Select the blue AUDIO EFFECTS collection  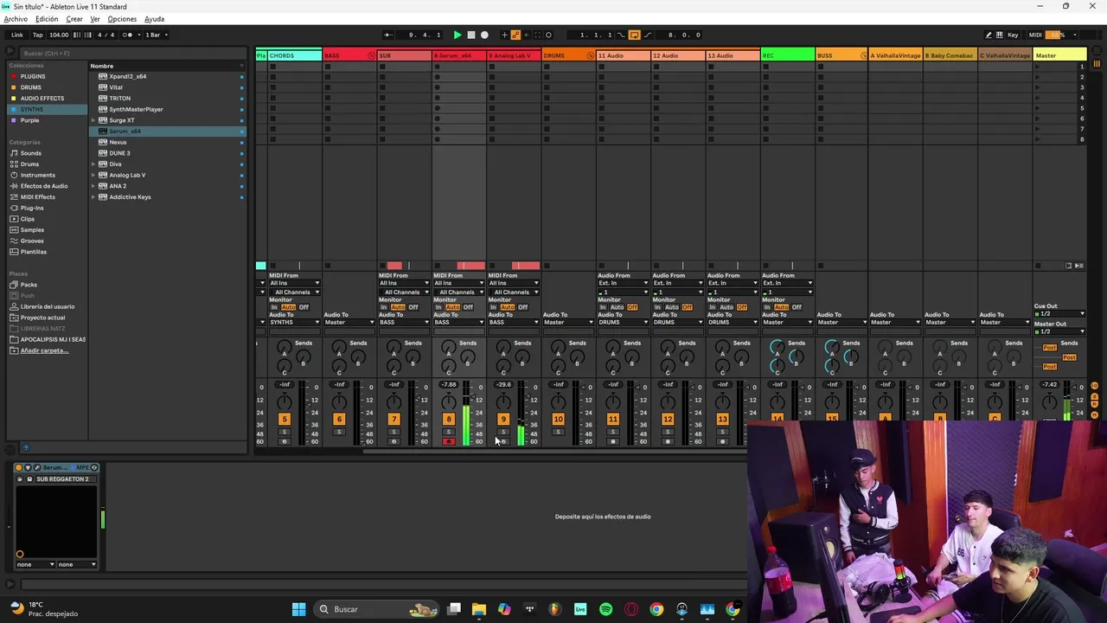42,99
